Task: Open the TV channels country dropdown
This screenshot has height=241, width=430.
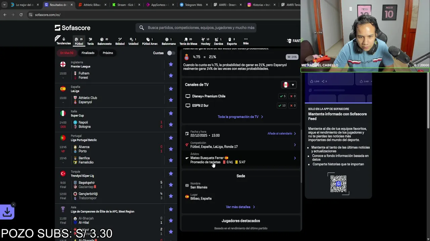Action: (289, 85)
